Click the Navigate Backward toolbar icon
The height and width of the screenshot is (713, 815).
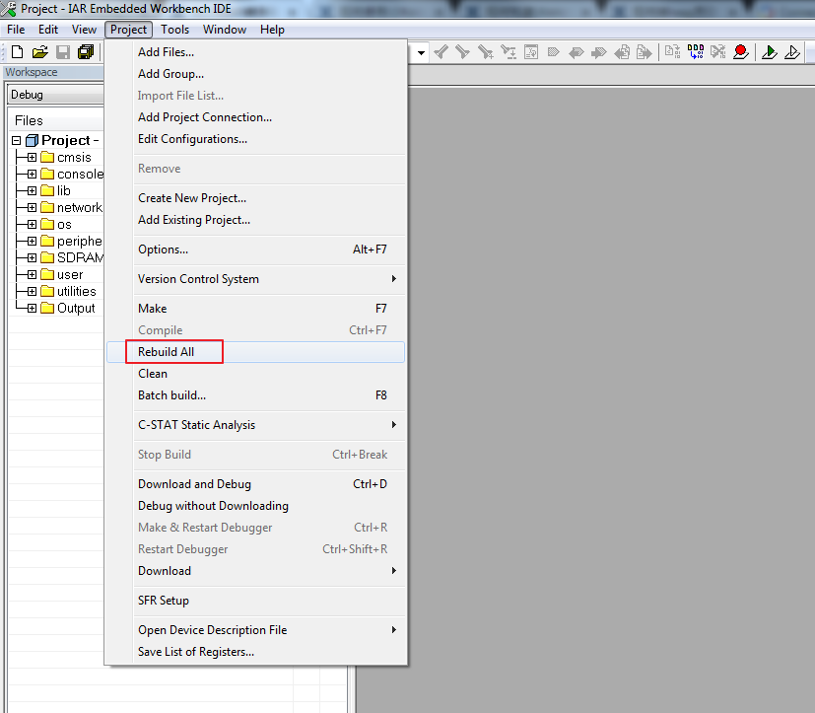(622, 52)
